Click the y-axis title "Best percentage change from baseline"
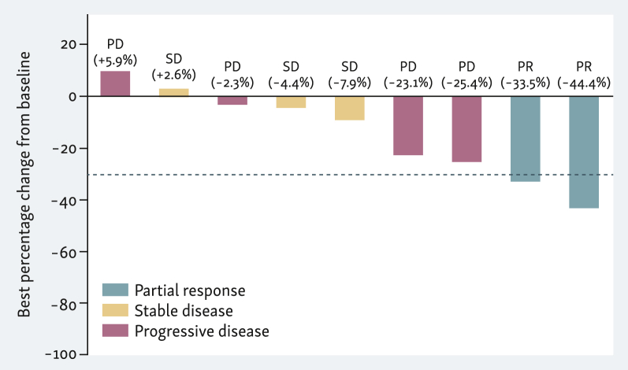 (x=24, y=185)
